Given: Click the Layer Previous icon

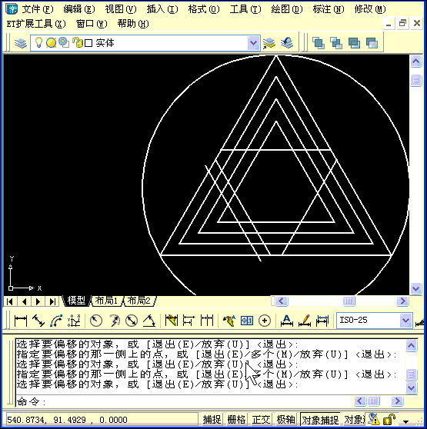Looking at the screenshot, I should [287, 43].
